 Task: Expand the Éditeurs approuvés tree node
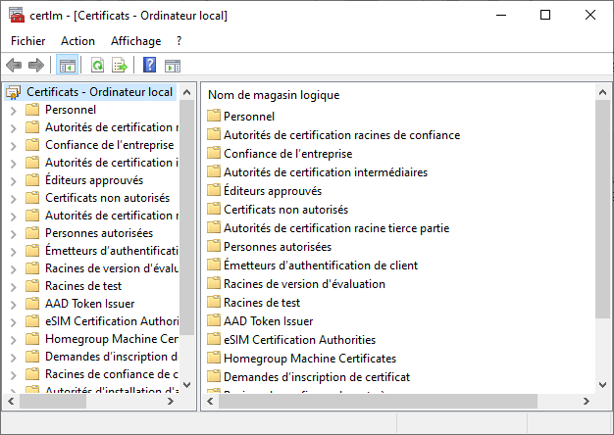[14, 180]
